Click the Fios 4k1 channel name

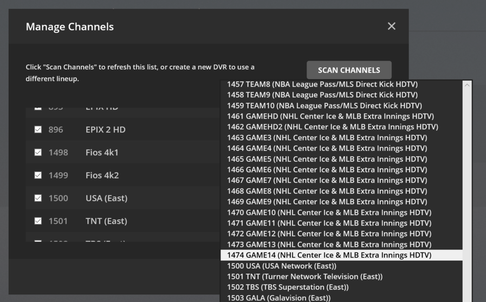click(102, 153)
